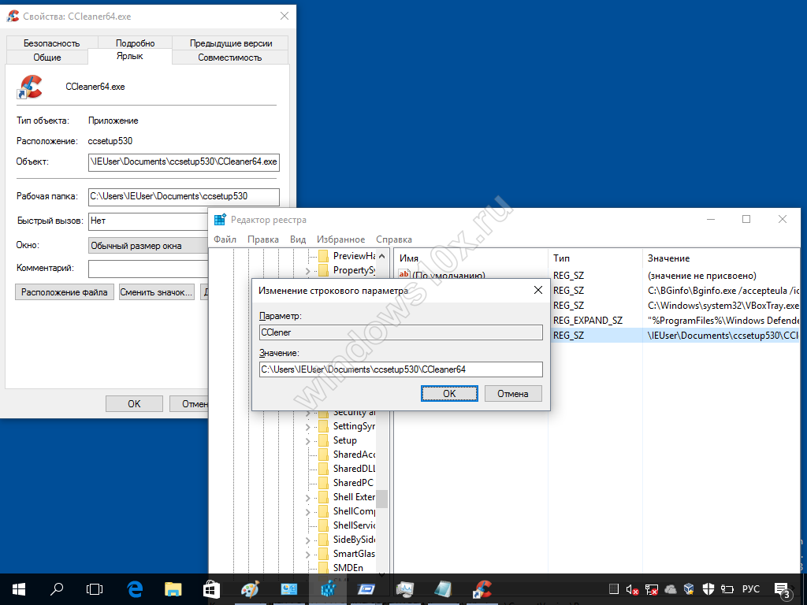This screenshot has width=807, height=605.
Task: Click the Paint palette taskbar icon
Action: (x=249, y=588)
